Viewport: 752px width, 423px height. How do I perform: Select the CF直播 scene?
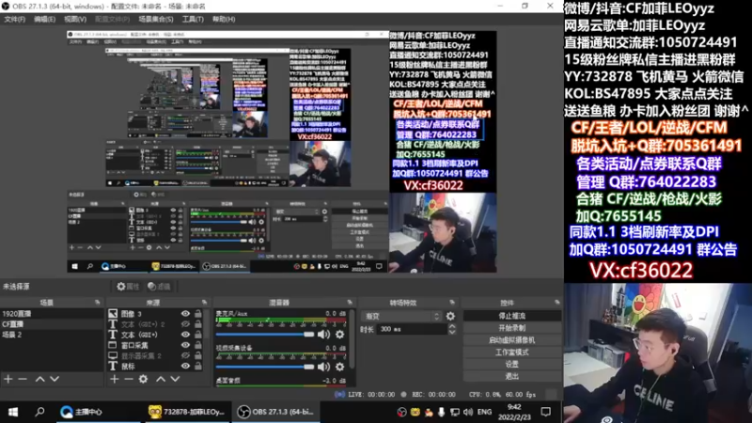(52, 324)
